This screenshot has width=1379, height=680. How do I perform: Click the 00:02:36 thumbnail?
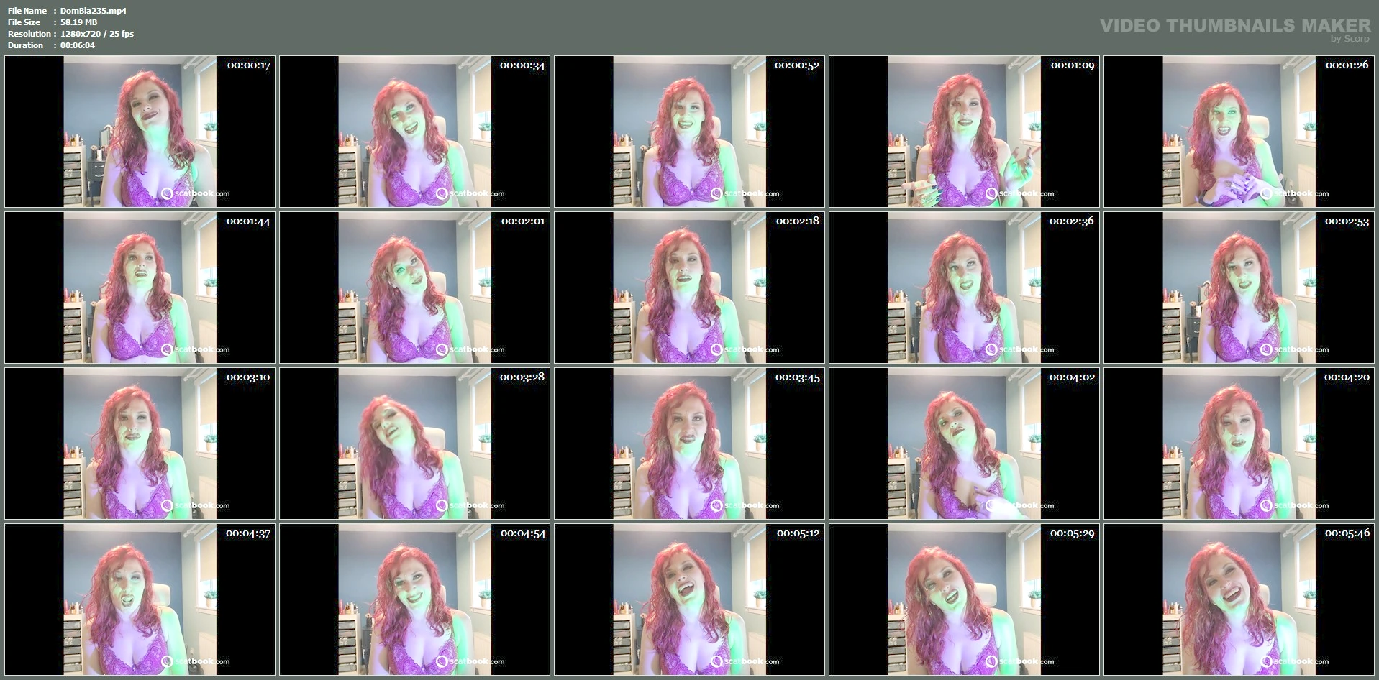point(964,288)
